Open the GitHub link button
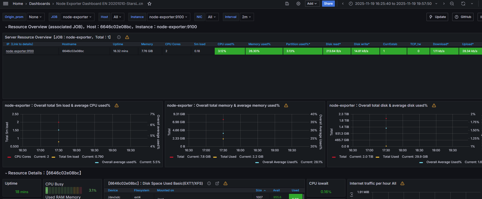The width and height of the screenshot is (482, 199). tap(463, 17)
